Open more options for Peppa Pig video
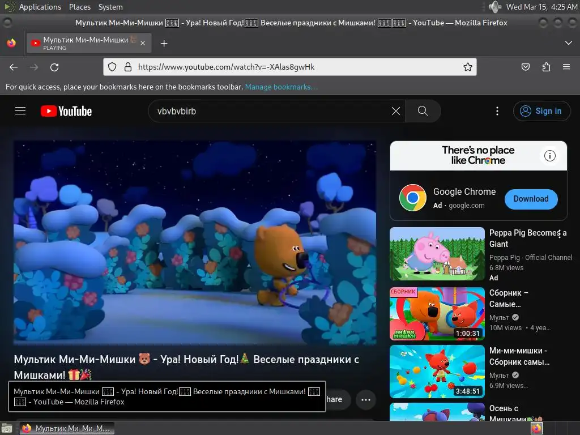 coord(560,233)
